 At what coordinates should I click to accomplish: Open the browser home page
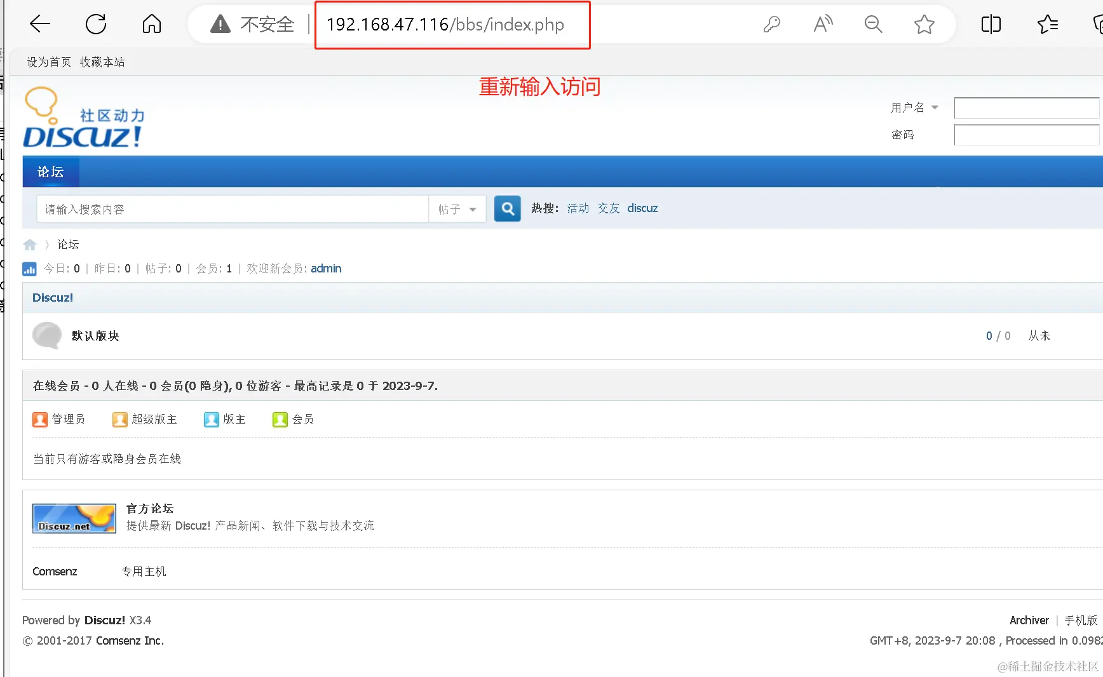[x=152, y=24]
